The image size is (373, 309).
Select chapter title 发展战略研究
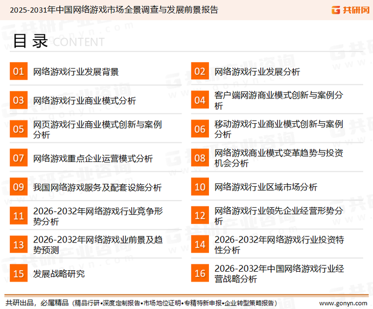coord(59,274)
